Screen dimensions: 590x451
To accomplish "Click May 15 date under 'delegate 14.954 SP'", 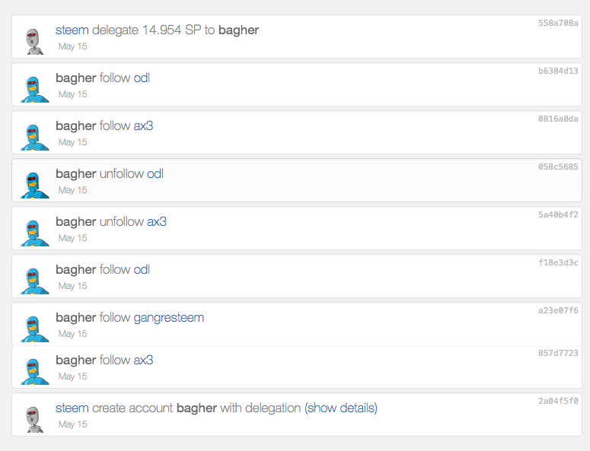I will (x=73, y=46).
